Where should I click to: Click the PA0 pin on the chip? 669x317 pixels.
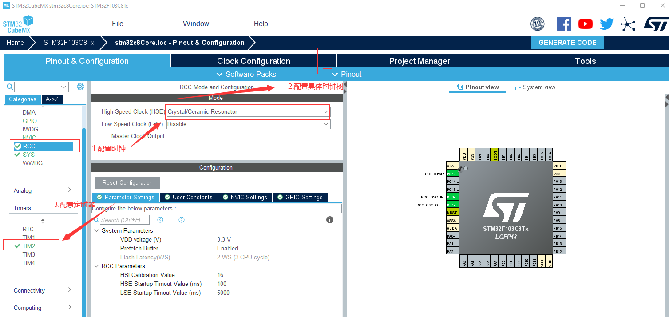point(452,236)
